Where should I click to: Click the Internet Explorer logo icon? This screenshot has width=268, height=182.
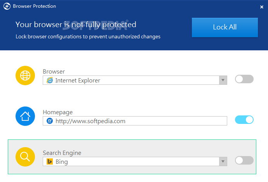tap(50, 80)
